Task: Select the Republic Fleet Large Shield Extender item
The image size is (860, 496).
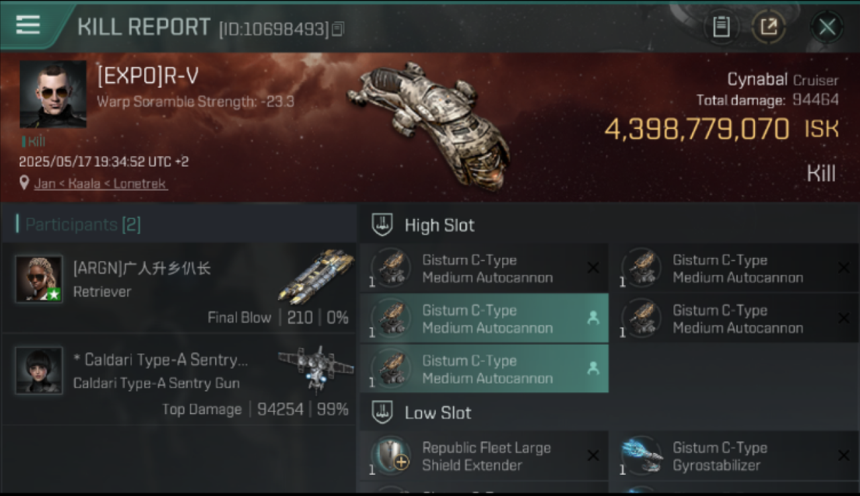Action: (x=484, y=456)
